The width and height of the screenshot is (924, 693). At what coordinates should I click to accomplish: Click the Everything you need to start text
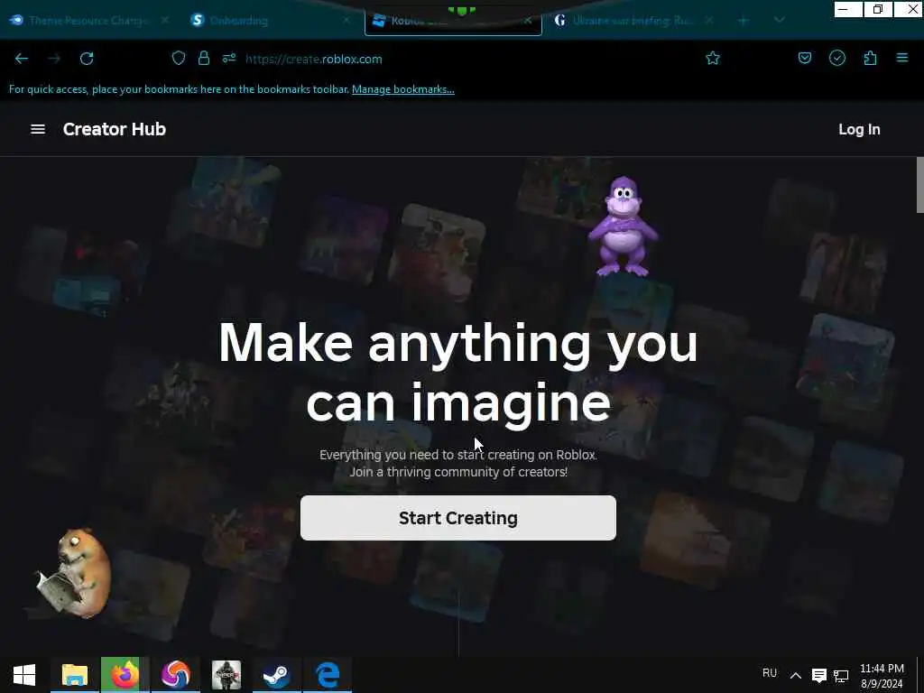[x=458, y=455]
